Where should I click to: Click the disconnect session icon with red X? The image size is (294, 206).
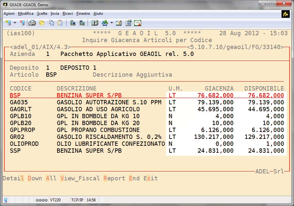(22, 23)
